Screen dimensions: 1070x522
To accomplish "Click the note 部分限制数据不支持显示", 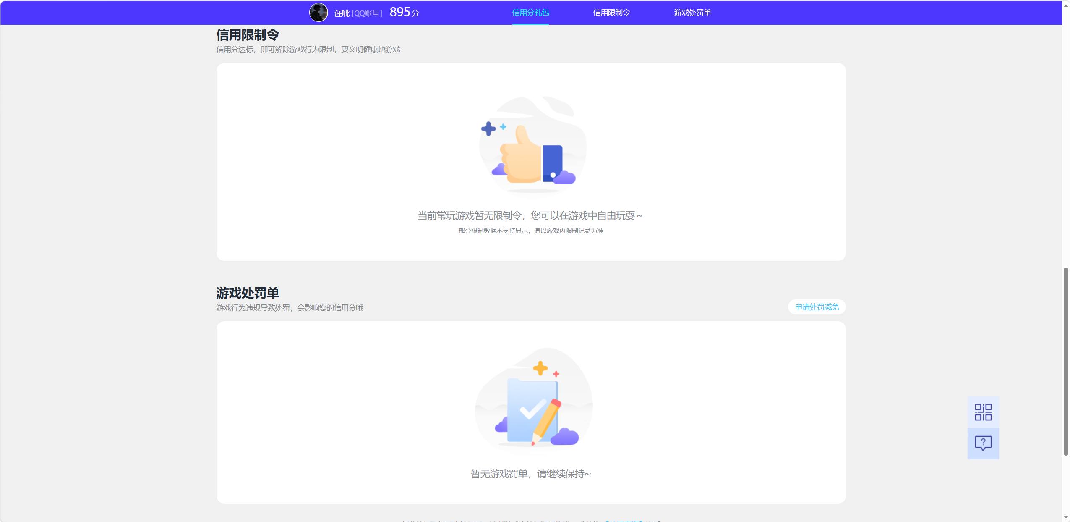I will (x=493, y=231).
